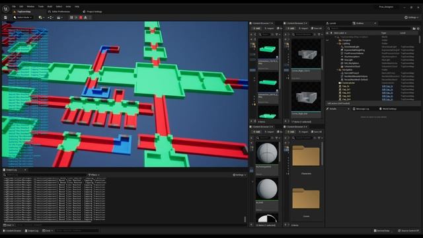Viewport: 423px width, 238px height.
Task: Select the Dungeon folder in Outliner
Action: click(x=346, y=40)
